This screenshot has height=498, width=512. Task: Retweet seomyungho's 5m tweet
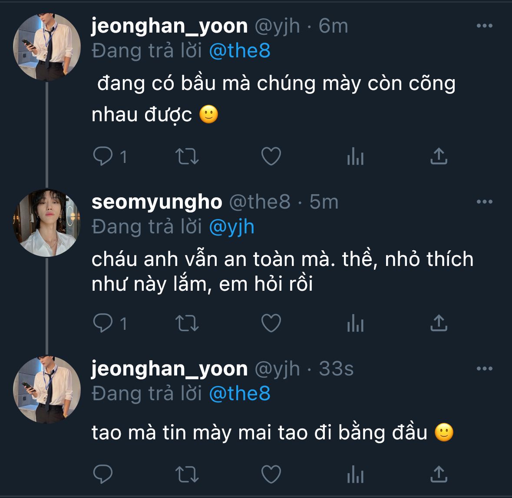point(187,323)
